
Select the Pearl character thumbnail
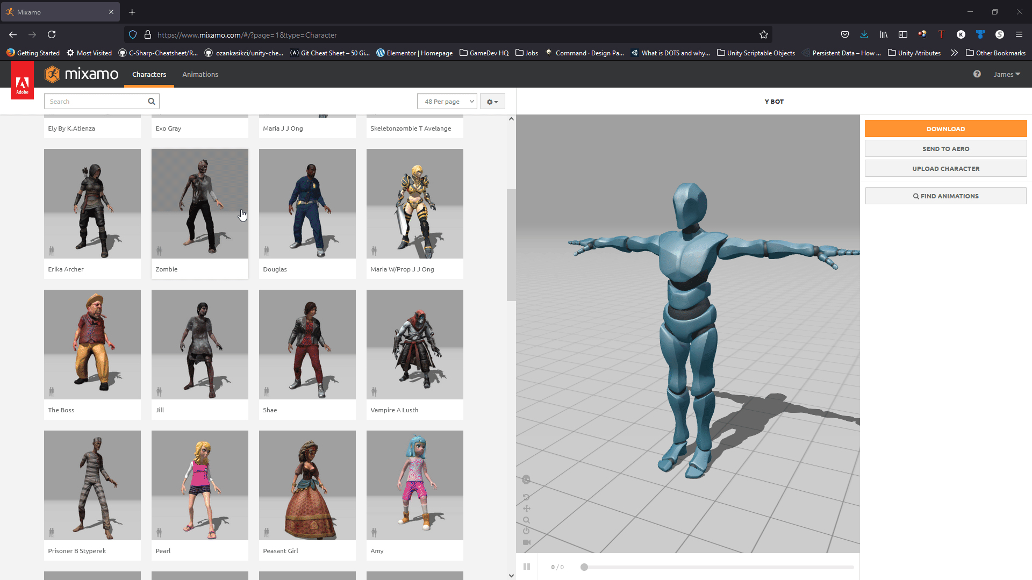point(200,485)
